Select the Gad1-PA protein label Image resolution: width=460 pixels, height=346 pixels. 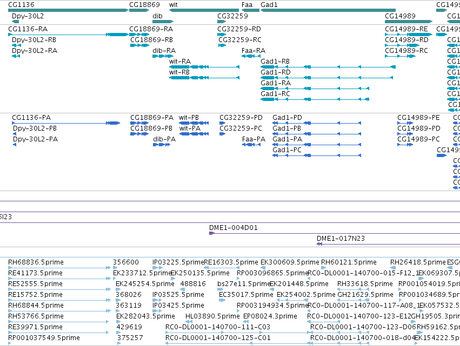click(287, 139)
